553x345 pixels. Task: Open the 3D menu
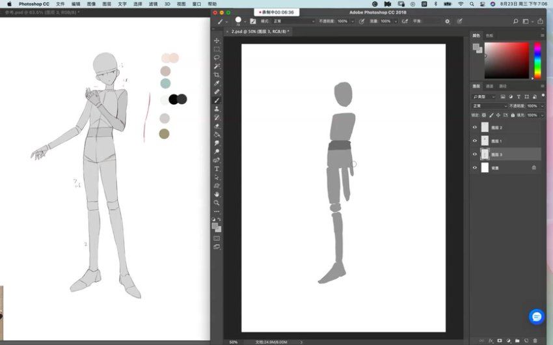[x=167, y=4]
